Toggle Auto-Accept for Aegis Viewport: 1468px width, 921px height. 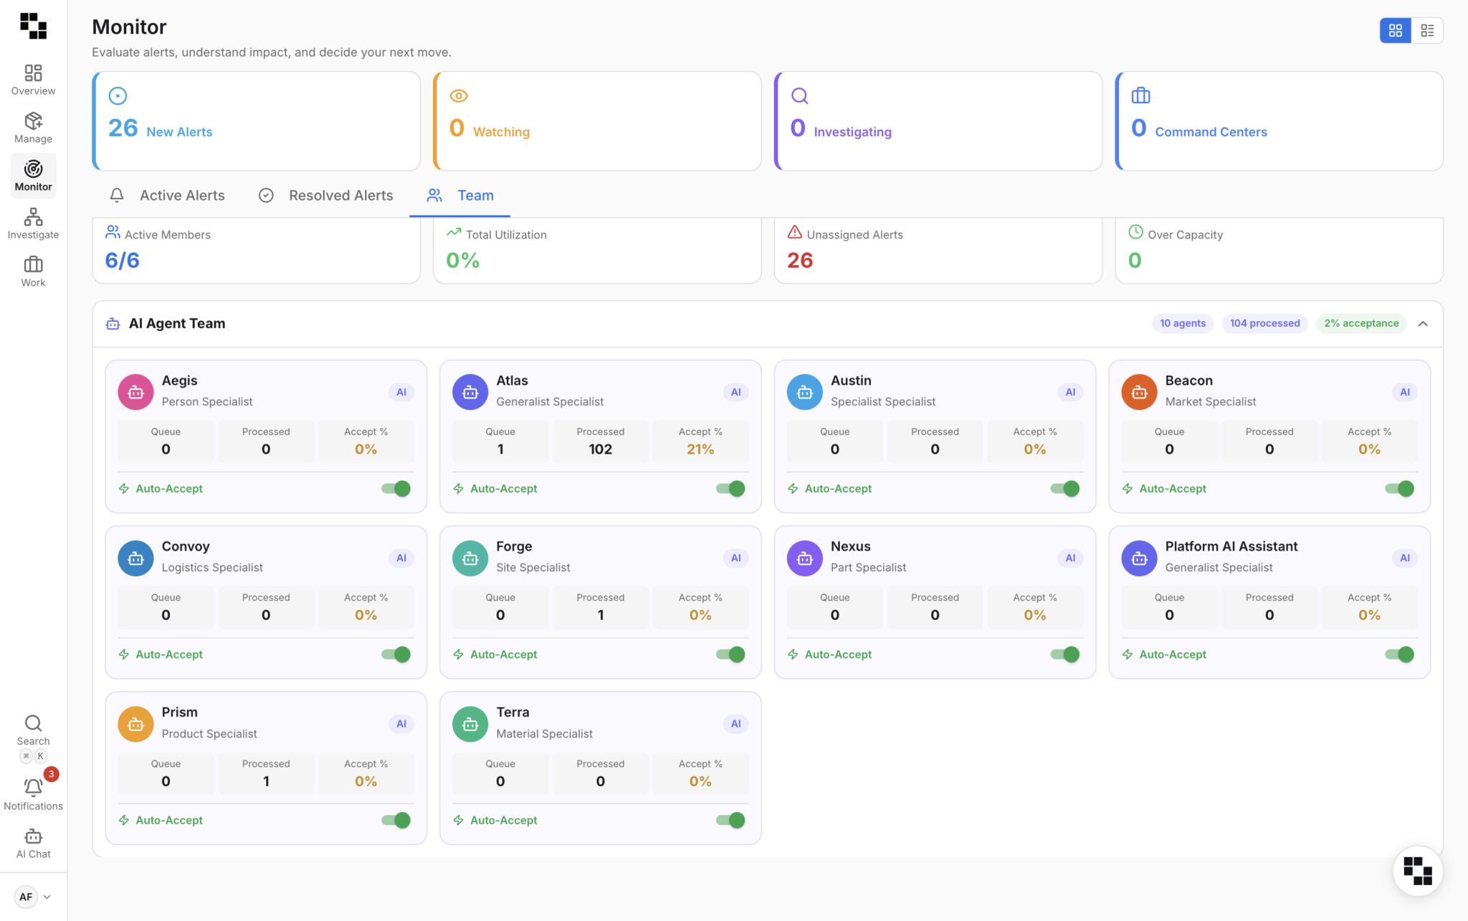[396, 489]
